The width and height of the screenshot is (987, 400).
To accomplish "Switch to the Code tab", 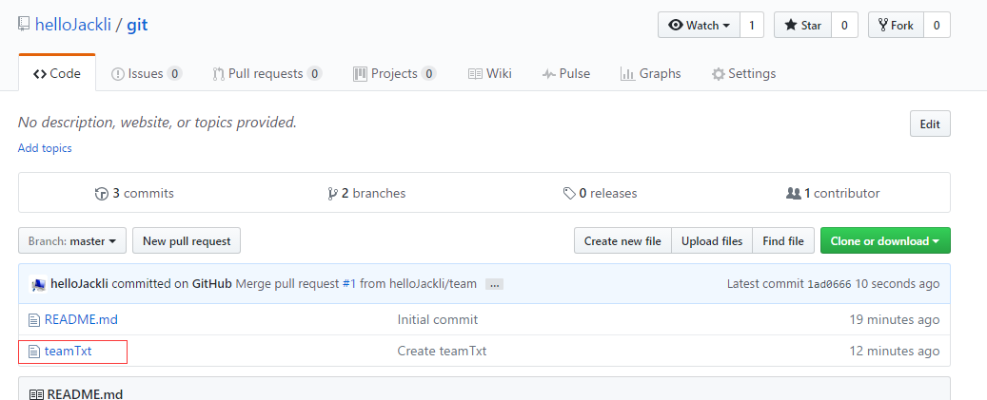I will (57, 73).
